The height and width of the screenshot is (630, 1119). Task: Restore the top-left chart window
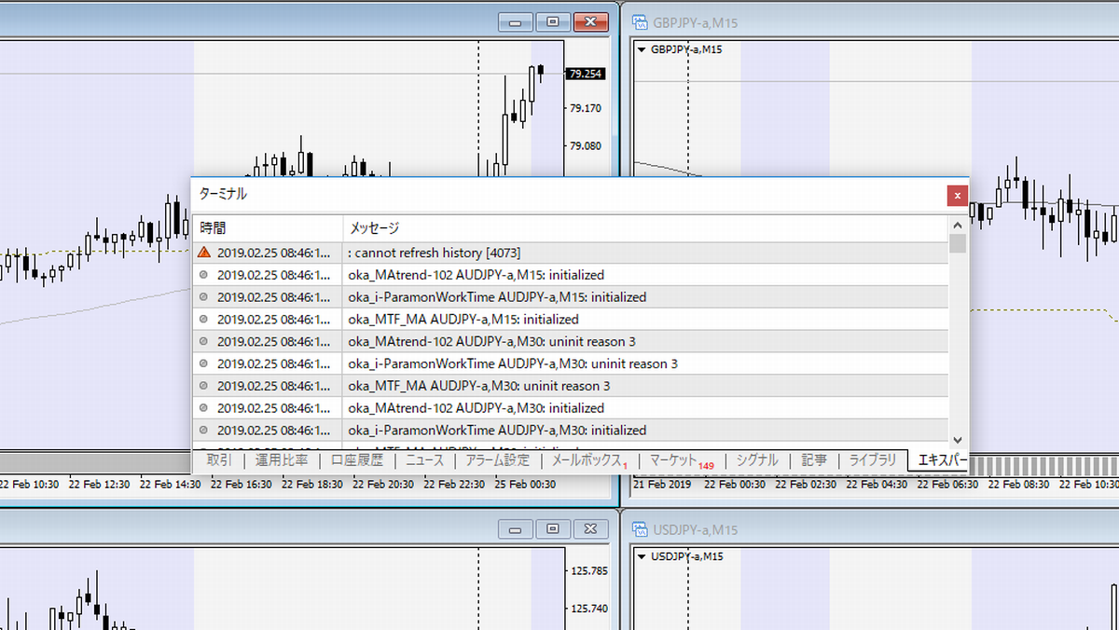(x=553, y=21)
